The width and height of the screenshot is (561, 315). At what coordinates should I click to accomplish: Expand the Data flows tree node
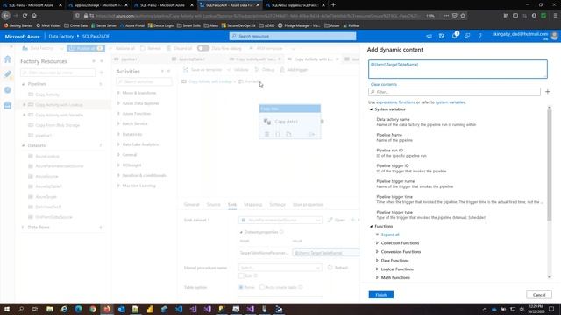point(24,227)
